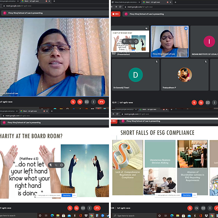
Task: Stop sharing in the ESG Compliance window
Action: pyautogui.click(x=187, y=195)
